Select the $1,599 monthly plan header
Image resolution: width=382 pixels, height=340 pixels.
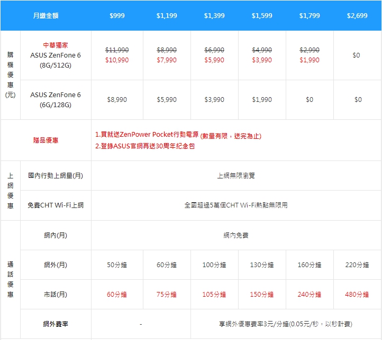pos(262,16)
